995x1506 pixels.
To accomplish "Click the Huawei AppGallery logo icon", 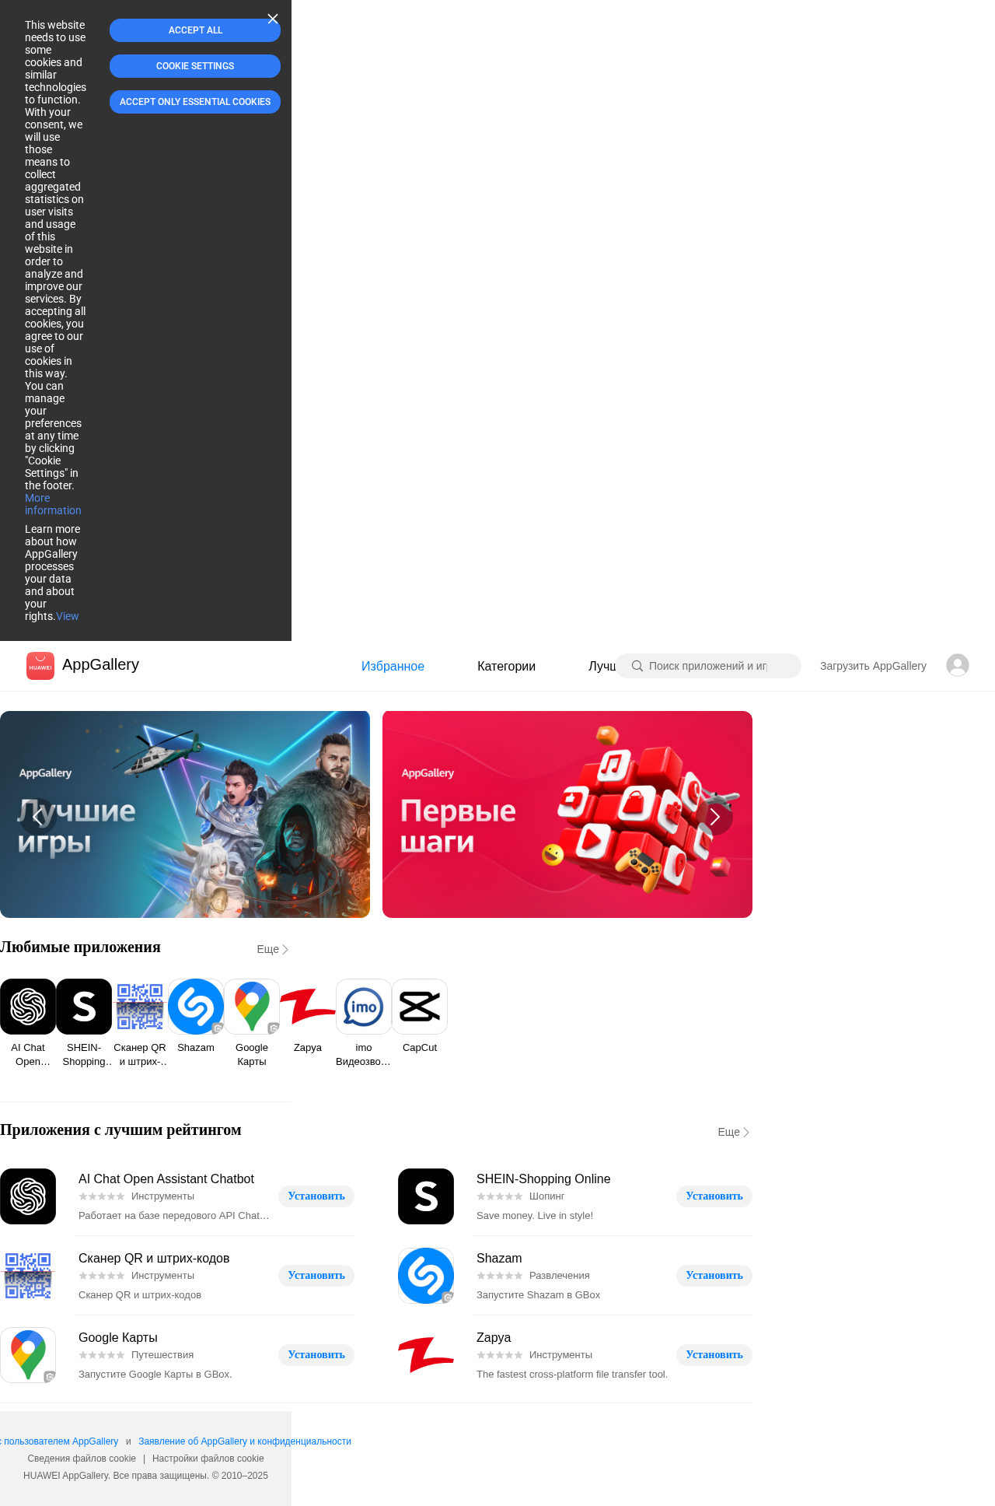I will pos(40,666).
